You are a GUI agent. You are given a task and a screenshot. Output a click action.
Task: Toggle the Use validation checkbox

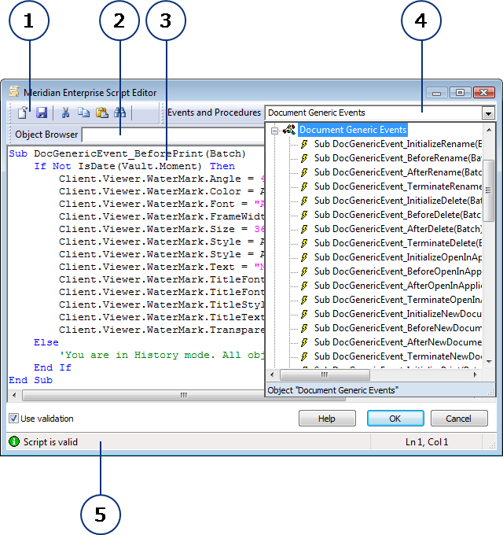click(13, 419)
